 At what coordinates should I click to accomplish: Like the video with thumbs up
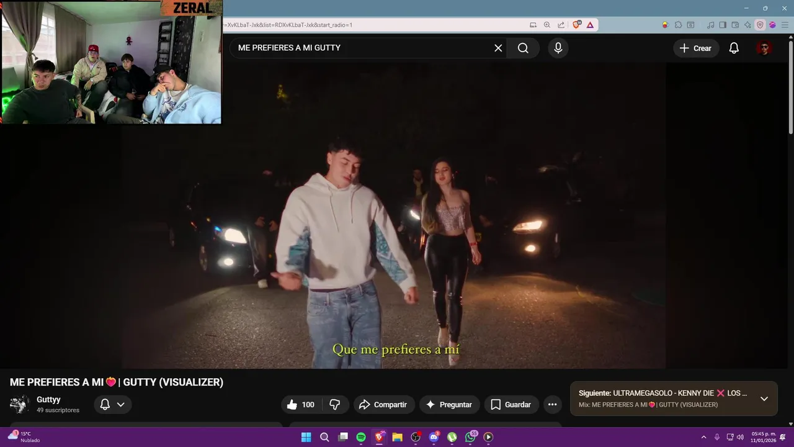click(300, 405)
